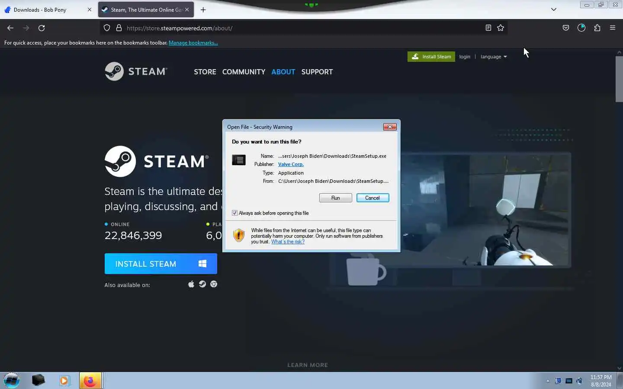Click the Chrome OS availability icon
Screen dimensions: 623x389
[214, 284]
